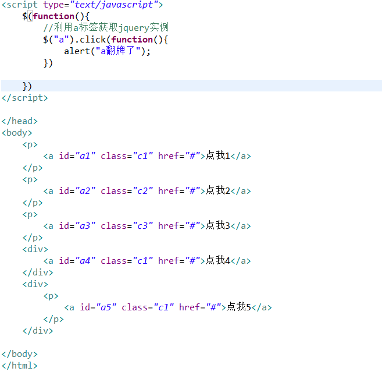This screenshot has height=375, width=382.
Task: Click the <p> tag above the a1 anchor
Action: point(30,144)
